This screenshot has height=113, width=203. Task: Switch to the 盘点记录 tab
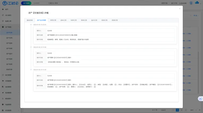94,20
